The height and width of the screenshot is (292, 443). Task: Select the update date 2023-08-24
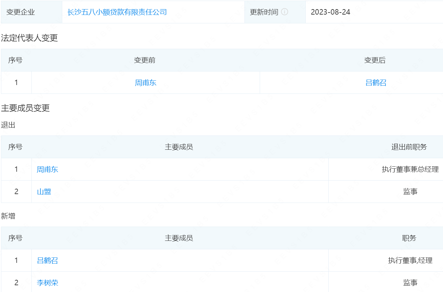pos(331,12)
